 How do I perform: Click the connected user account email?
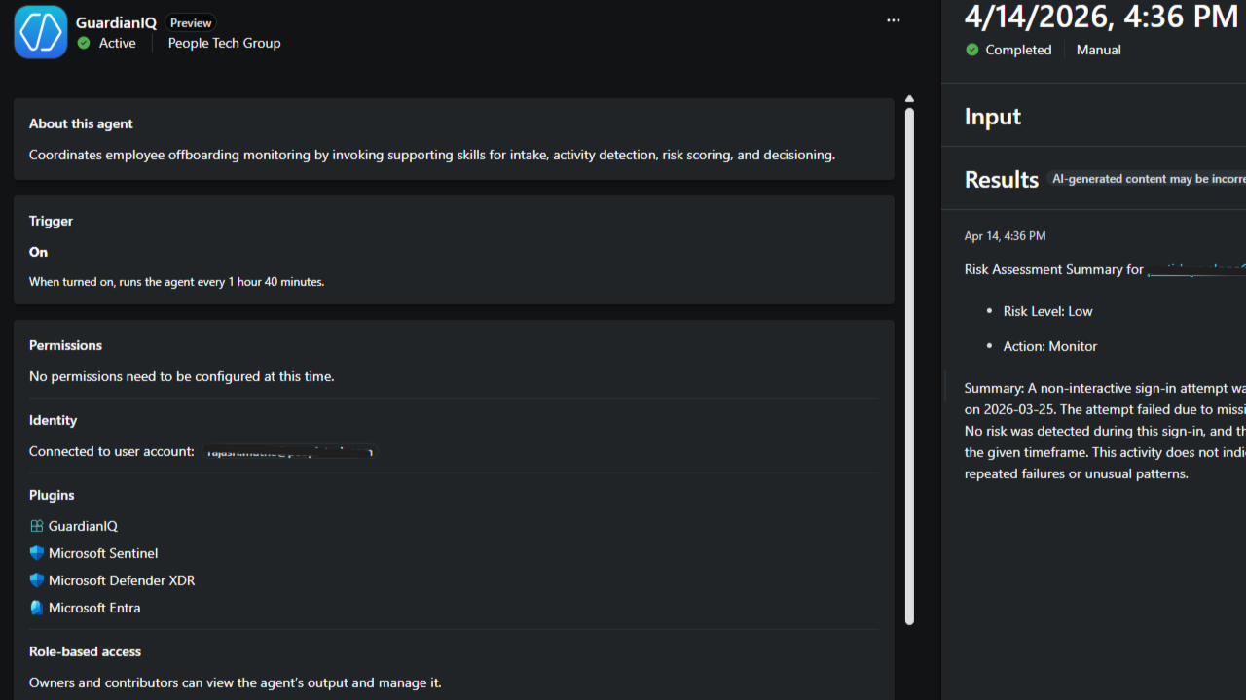click(x=289, y=452)
